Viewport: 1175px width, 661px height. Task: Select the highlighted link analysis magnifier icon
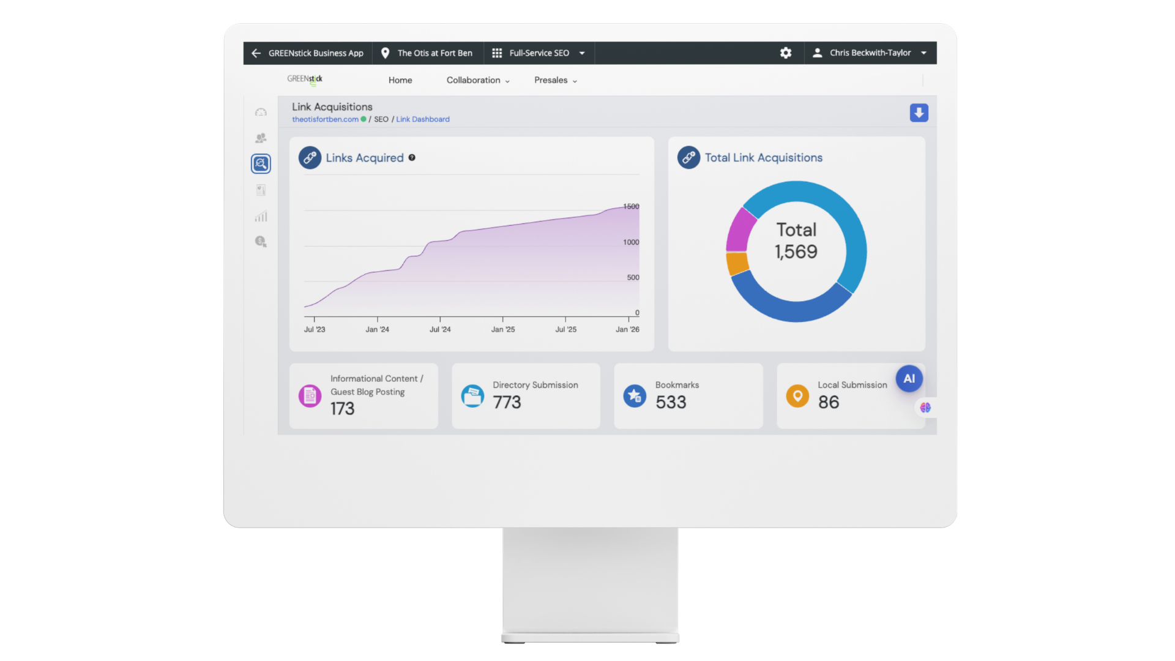point(261,163)
